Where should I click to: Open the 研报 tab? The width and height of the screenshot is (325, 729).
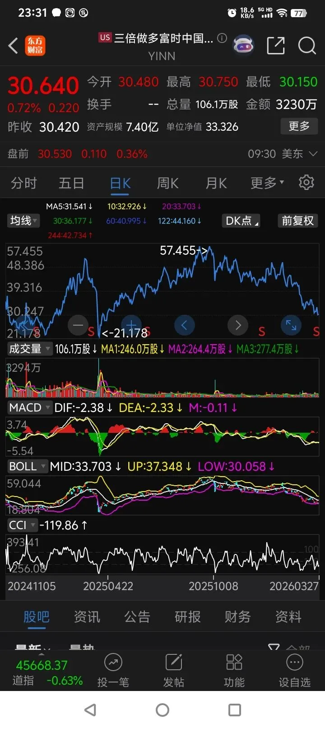click(188, 617)
